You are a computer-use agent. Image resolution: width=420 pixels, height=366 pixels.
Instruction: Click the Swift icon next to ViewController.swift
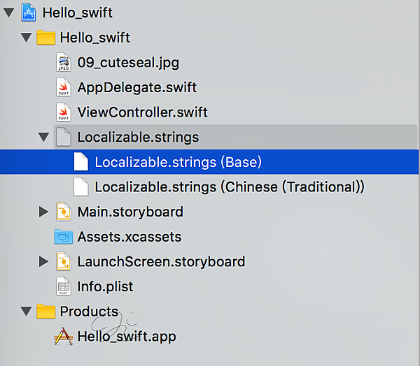point(63,112)
